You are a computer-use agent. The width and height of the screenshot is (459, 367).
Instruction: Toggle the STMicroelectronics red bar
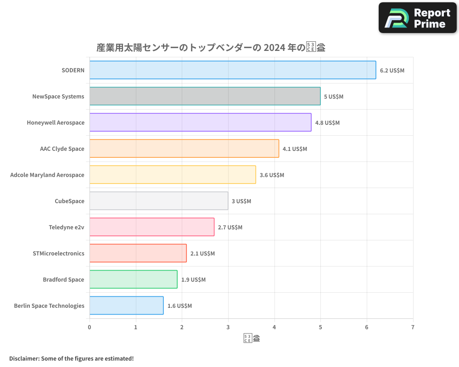click(x=138, y=253)
